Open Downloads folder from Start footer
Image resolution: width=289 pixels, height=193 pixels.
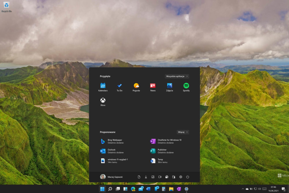pyautogui.click(x=146, y=177)
